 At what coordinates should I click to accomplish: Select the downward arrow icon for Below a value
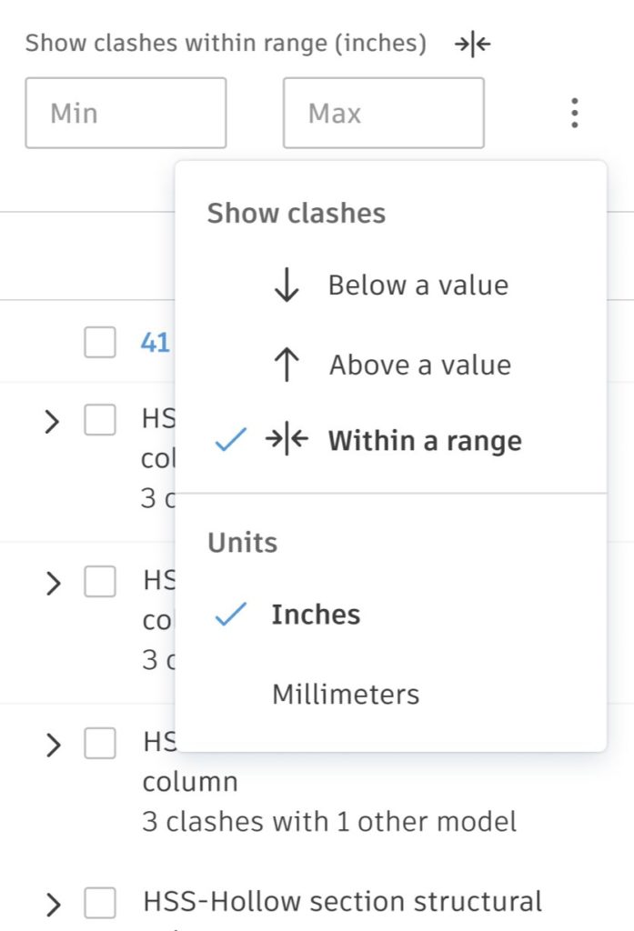285,285
